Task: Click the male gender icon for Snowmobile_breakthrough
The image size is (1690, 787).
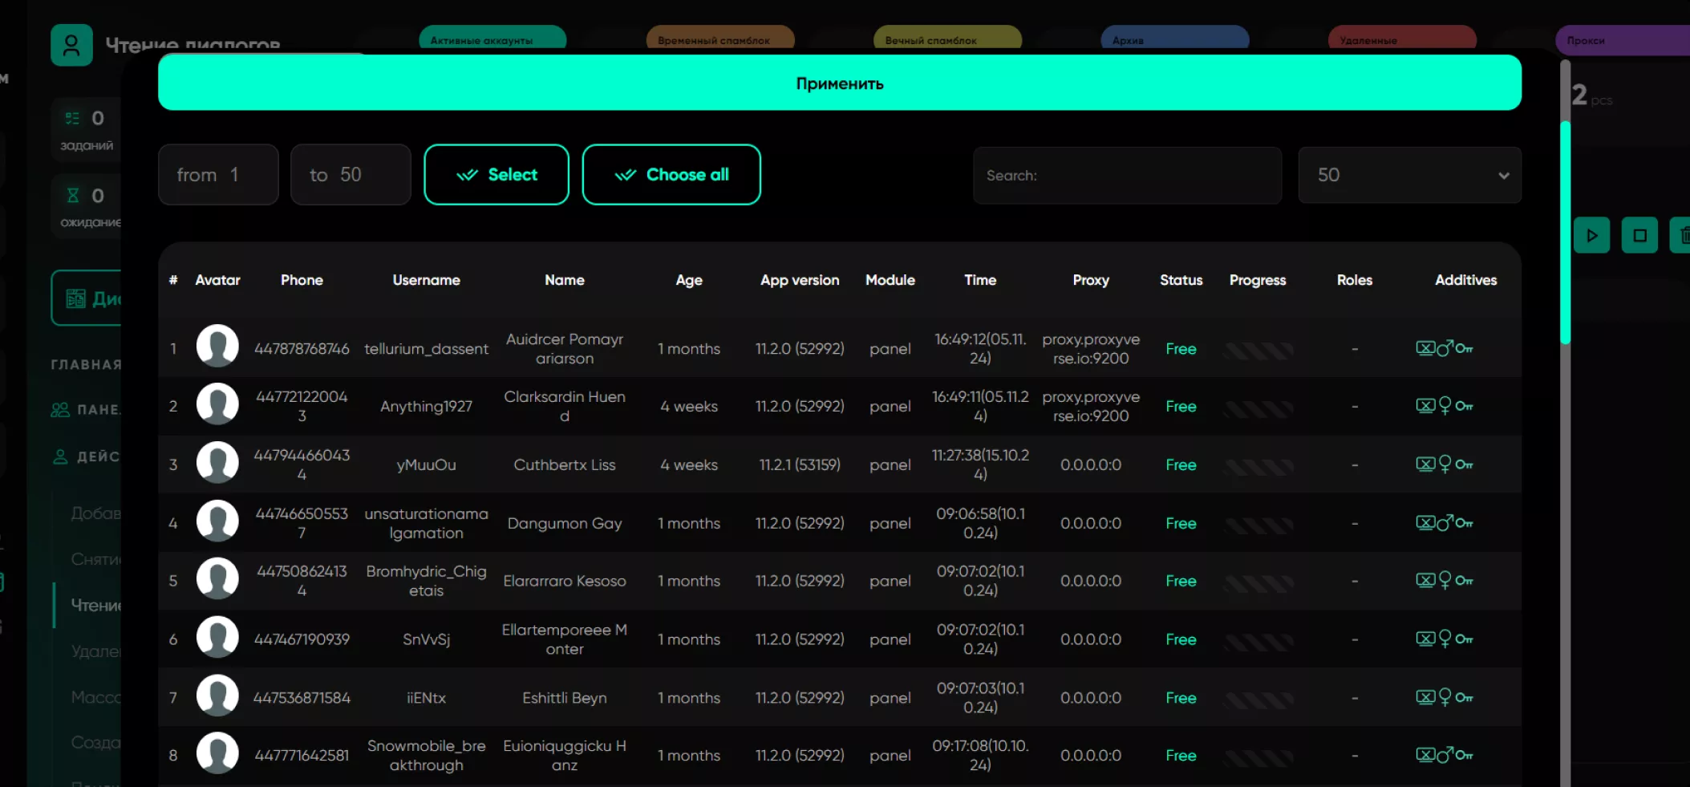Action: point(1445,755)
